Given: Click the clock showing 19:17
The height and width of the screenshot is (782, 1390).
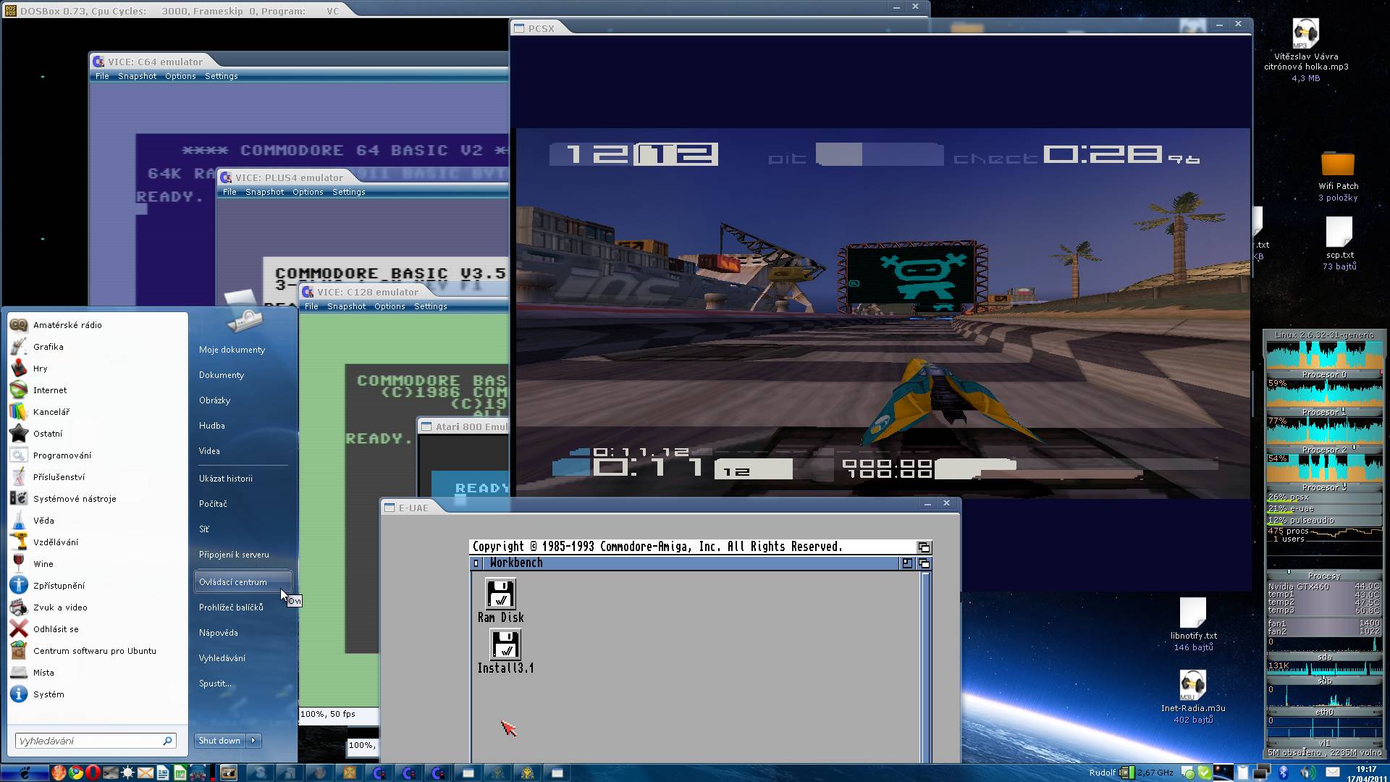Looking at the screenshot, I should (x=1365, y=773).
